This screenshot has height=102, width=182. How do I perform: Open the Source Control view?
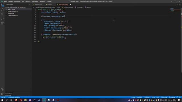point(2,14)
